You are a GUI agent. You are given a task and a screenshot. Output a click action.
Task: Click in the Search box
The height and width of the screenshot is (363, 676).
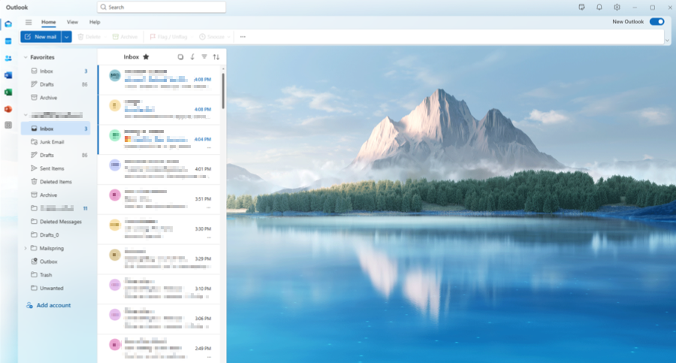click(x=161, y=7)
